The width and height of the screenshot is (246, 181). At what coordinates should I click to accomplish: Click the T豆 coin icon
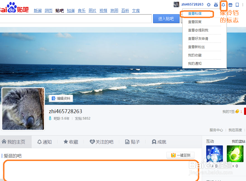tap(237, 111)
